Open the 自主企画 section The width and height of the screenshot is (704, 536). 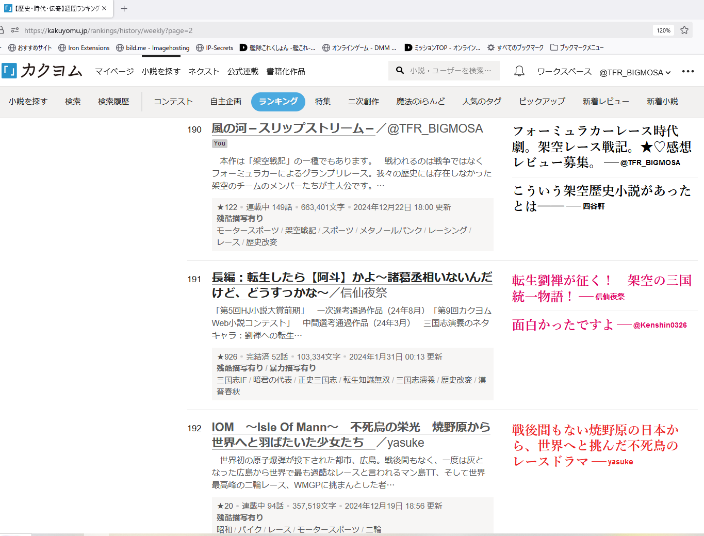click(x=225, y=102)
